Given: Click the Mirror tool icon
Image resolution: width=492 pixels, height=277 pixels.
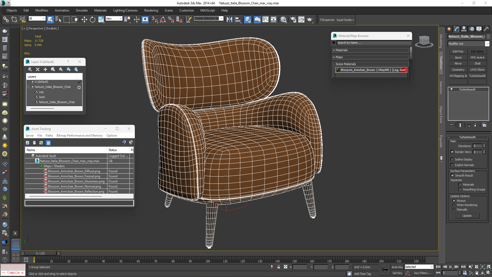Looking at the screenshot, I should click(229, 19).
